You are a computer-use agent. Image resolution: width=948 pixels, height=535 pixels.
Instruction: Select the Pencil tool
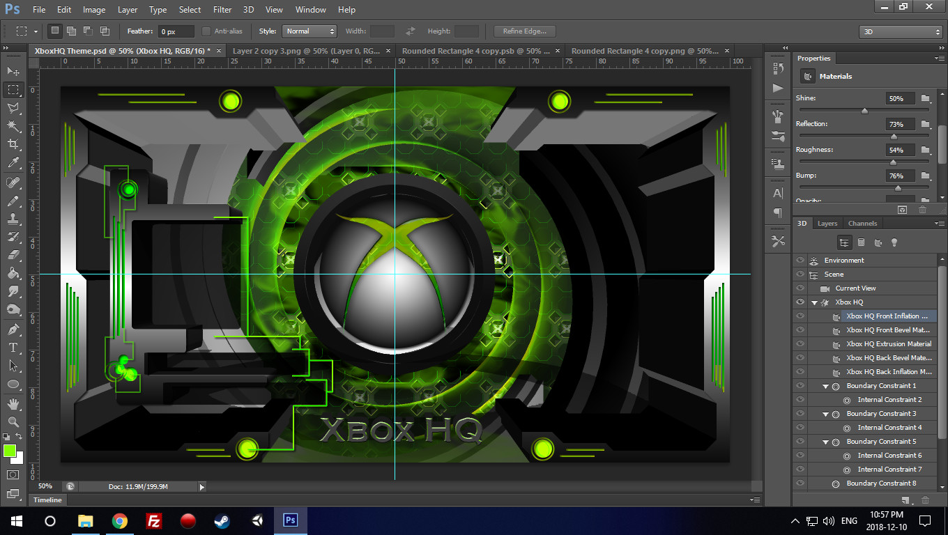[x=13, y=201]
